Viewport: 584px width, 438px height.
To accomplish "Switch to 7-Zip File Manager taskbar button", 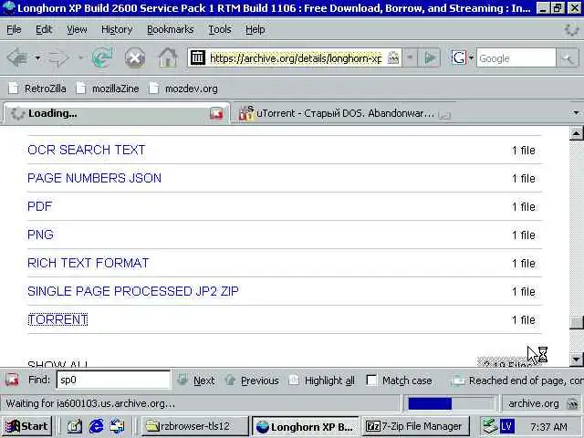I will point(415,426).
